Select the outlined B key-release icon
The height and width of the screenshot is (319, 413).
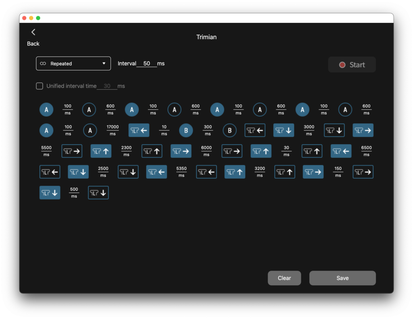point(229,130)
